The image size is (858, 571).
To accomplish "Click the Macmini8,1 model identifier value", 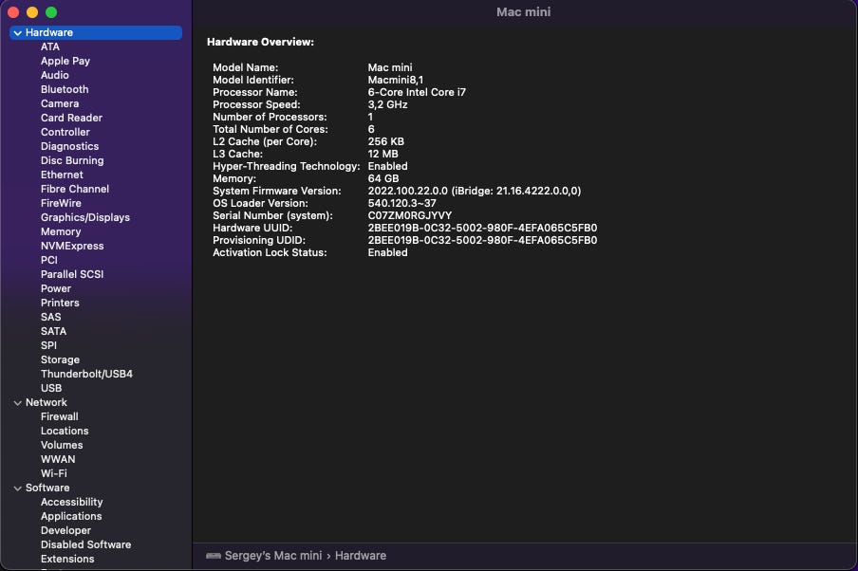I will pos(396,80).
